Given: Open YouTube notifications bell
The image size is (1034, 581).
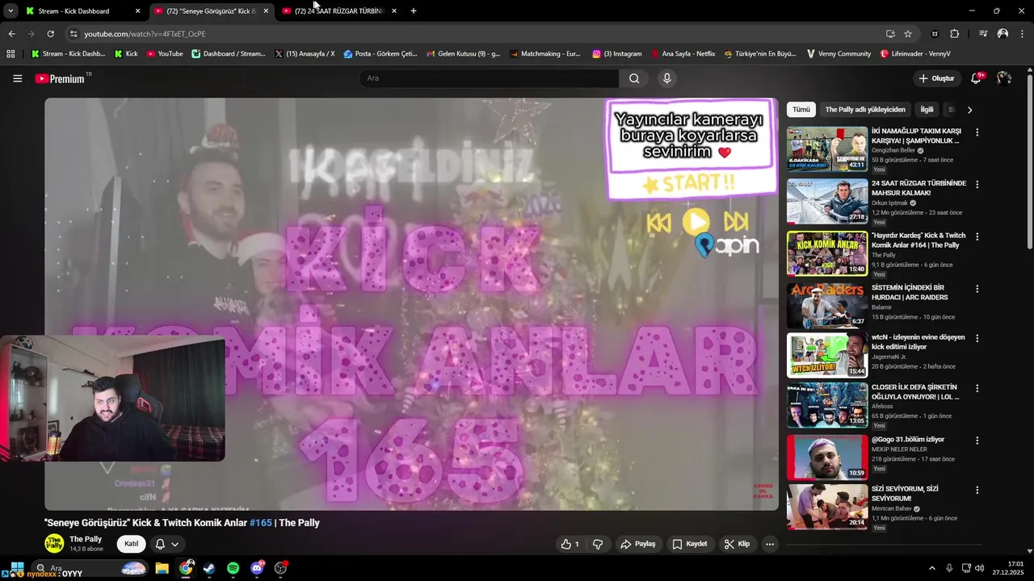Looking at the screenshot, I should (x=976, y=78).
